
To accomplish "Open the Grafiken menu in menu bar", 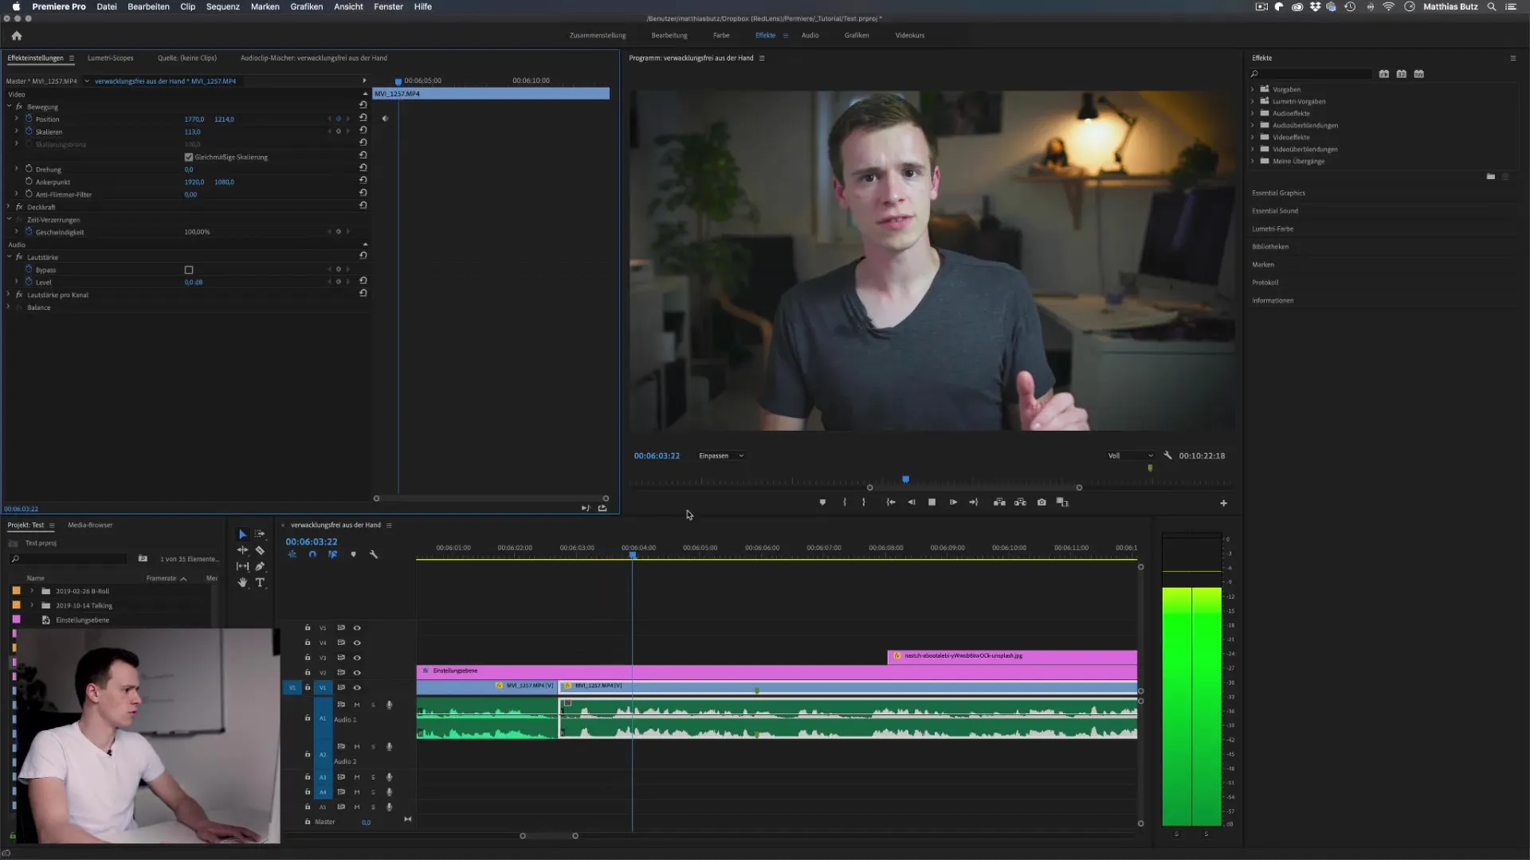I will point(306,6).
